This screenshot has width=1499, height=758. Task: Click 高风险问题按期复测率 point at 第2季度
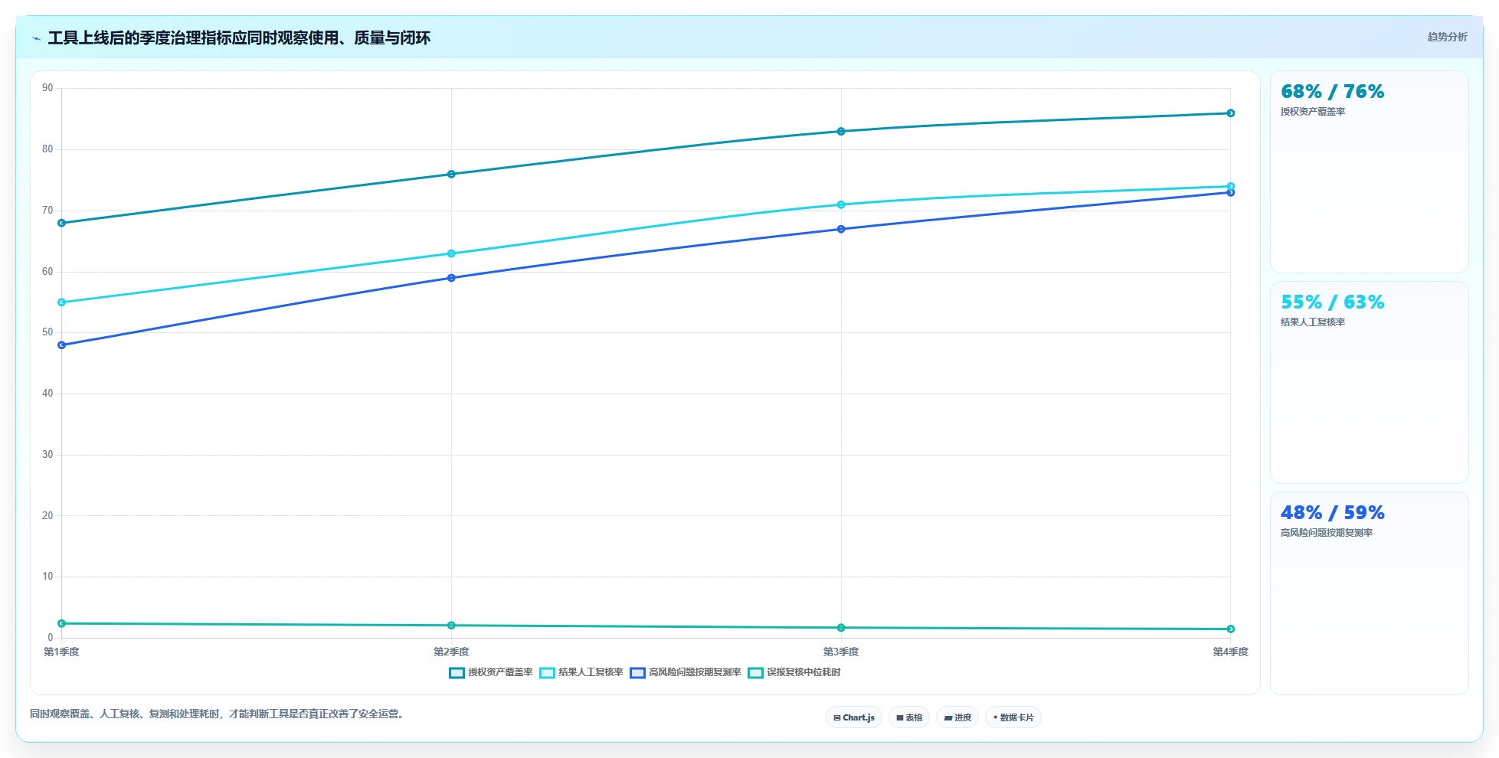click(451, 278)
